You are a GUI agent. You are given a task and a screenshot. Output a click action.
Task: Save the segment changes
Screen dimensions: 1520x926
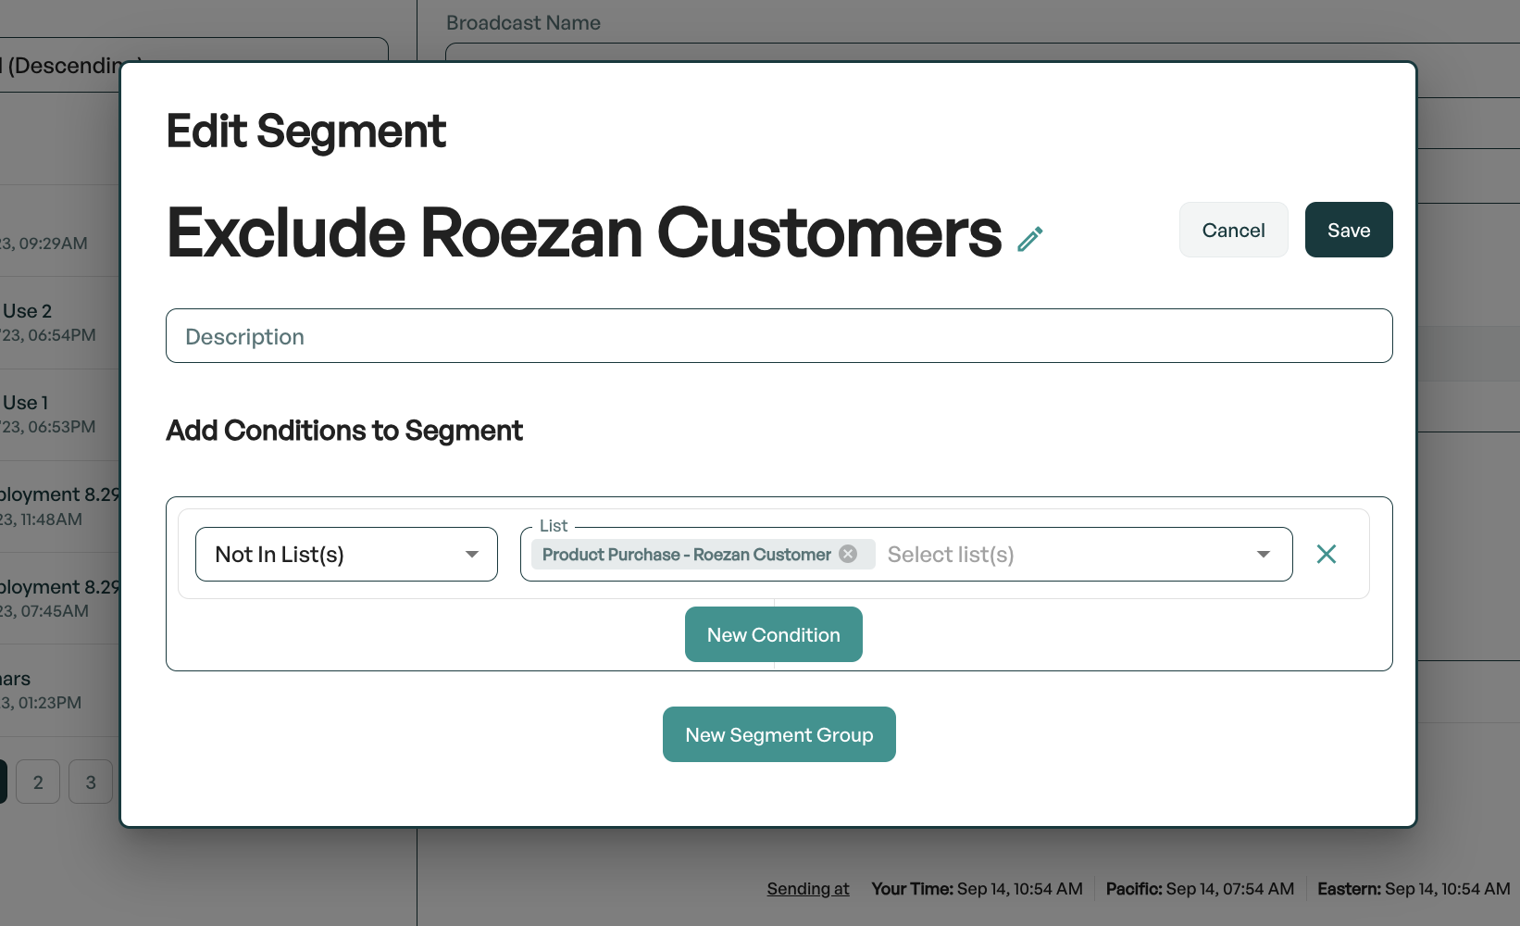tap(1348, 230)
